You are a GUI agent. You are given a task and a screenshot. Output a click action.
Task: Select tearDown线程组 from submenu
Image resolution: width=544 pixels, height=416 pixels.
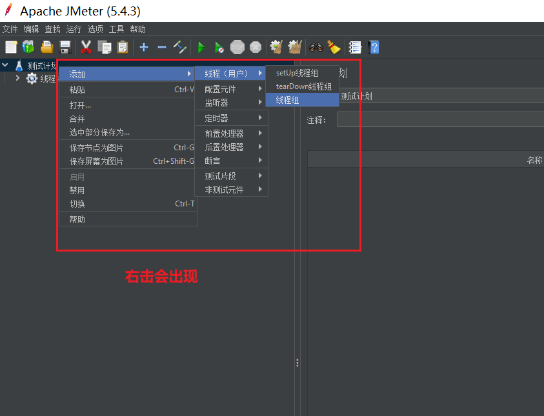tap(302, 86)
